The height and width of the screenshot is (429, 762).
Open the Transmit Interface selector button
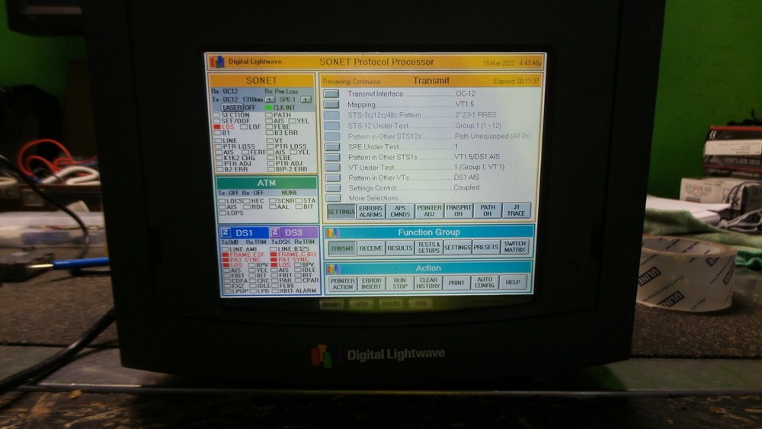pos(331,94)
